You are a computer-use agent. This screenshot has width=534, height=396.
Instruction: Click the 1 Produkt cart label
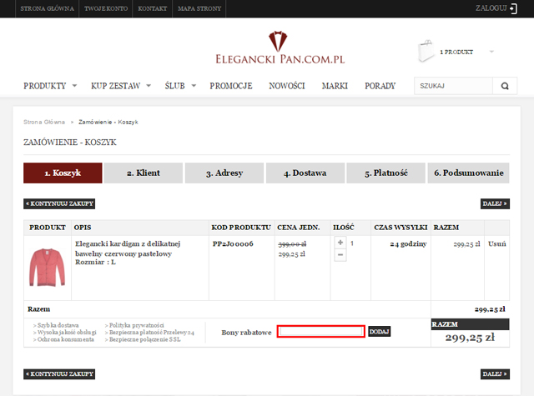tap(456, 52)
